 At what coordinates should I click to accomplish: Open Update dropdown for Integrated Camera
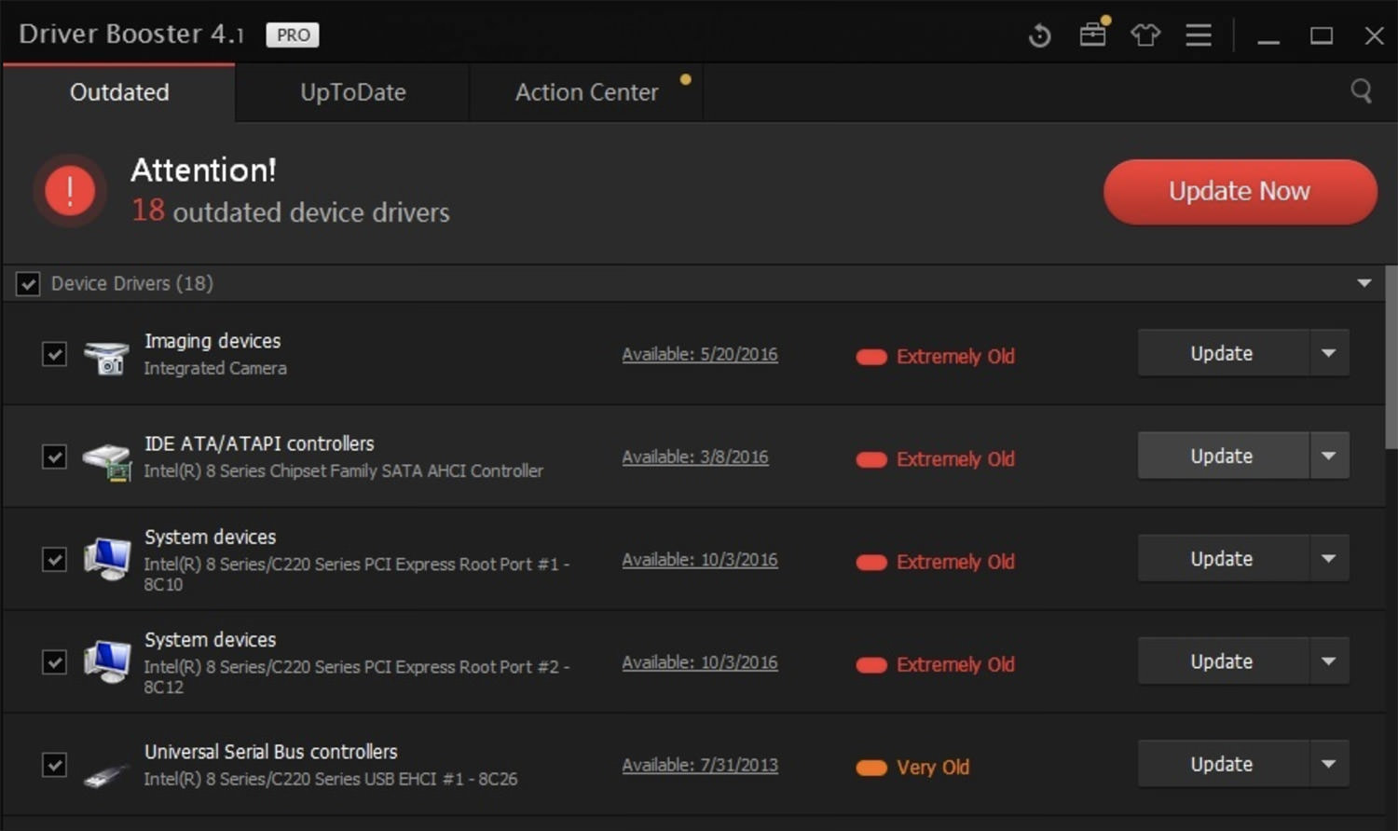(1330, 353)
